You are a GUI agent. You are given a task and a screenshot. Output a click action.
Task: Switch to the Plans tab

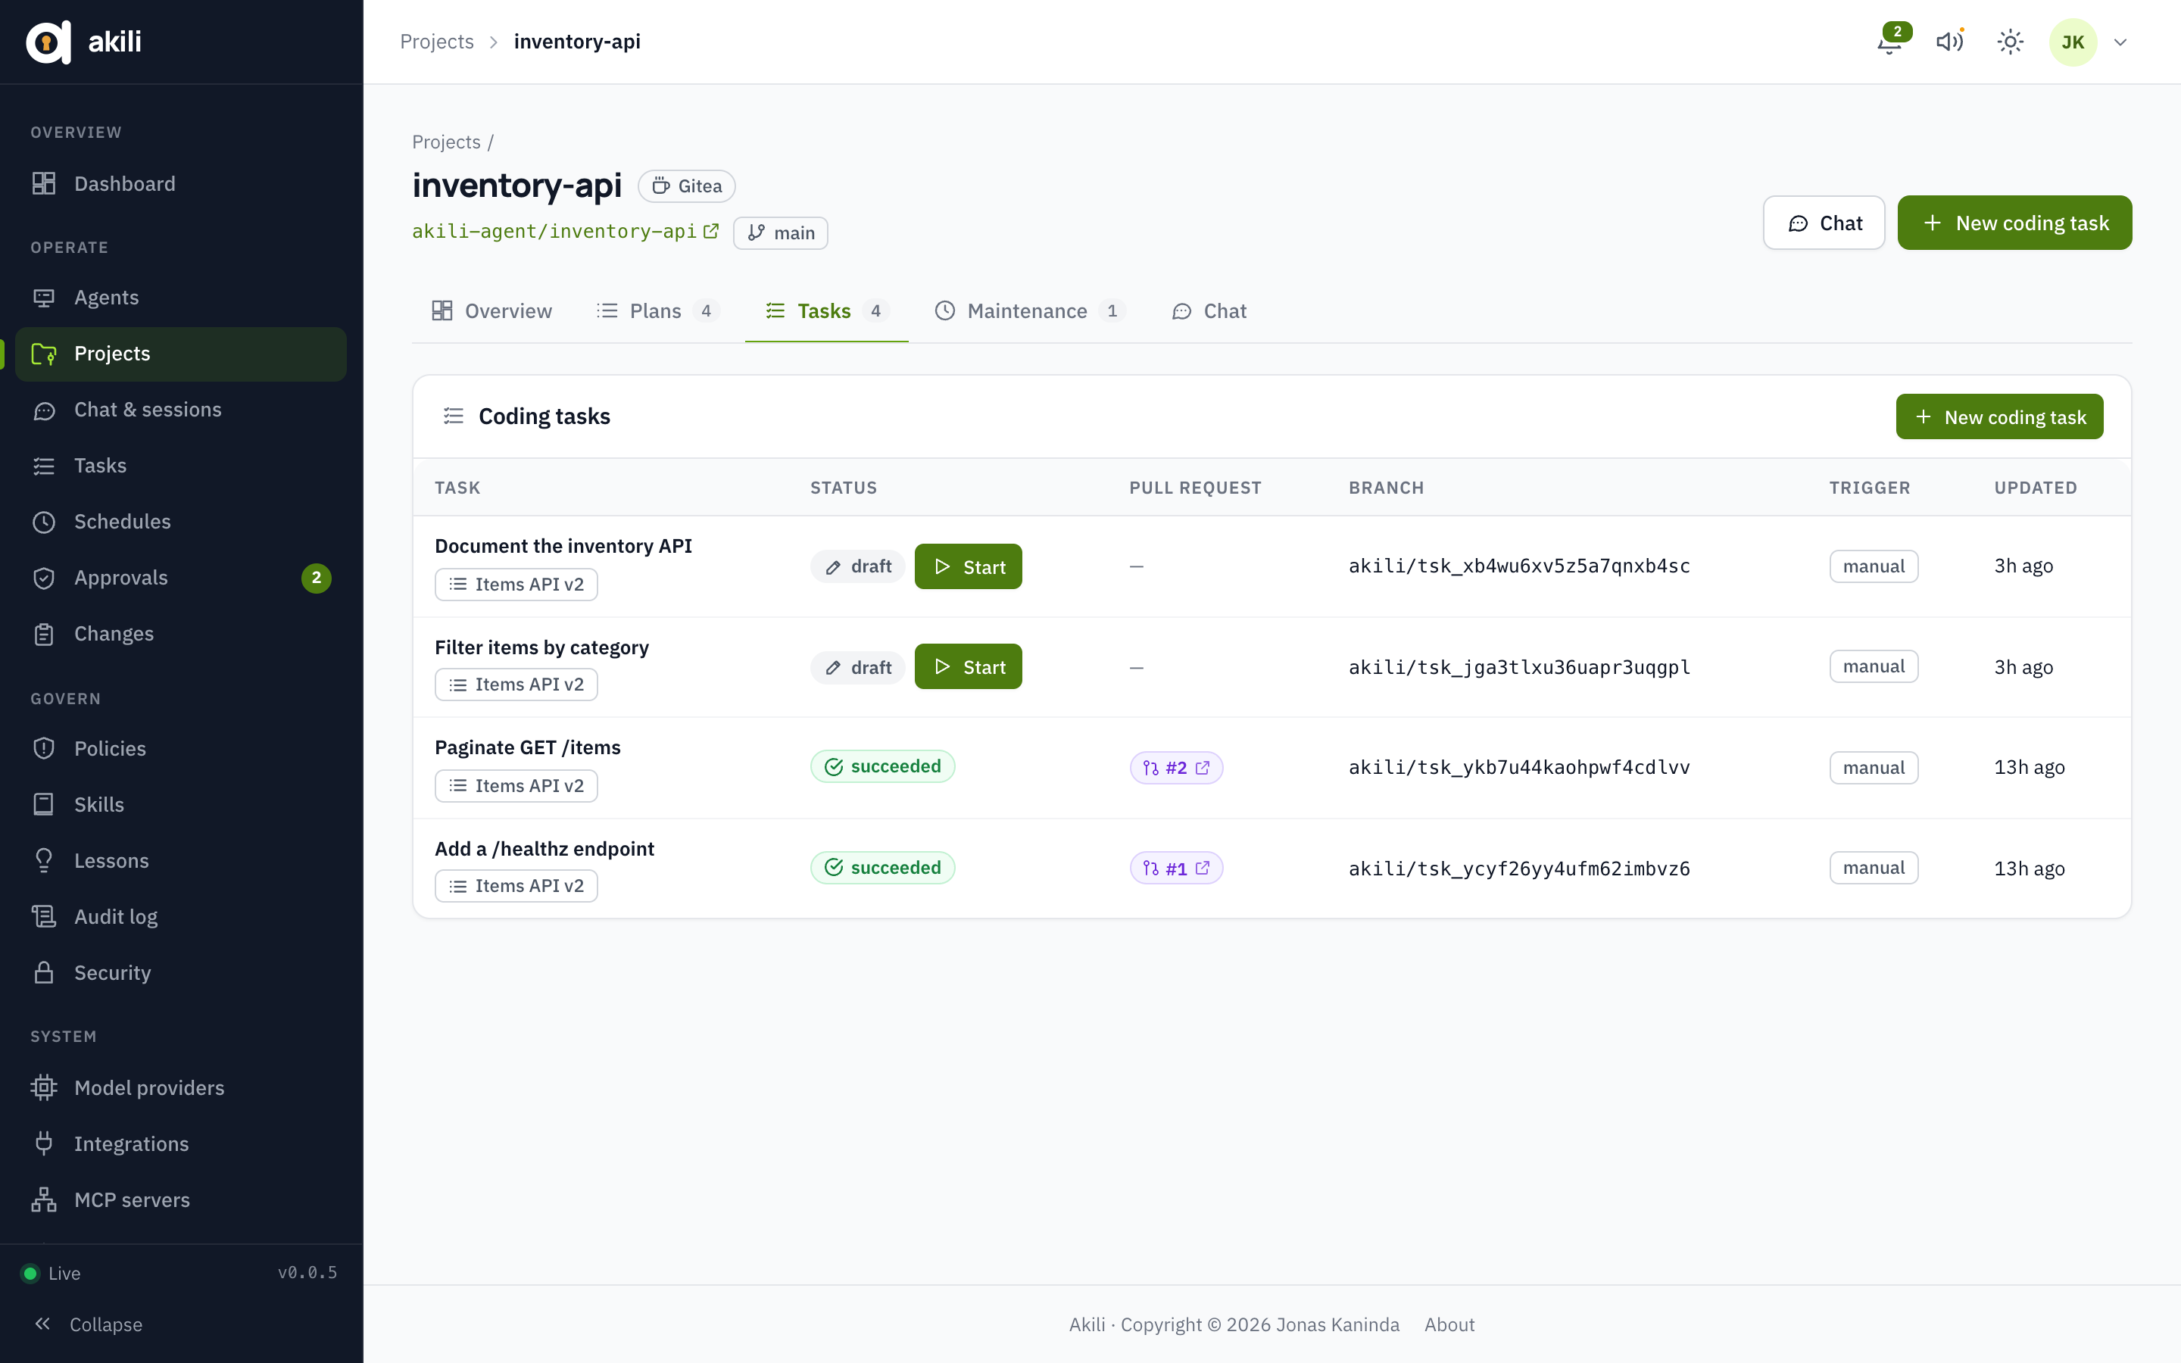[x=658, y=311]
